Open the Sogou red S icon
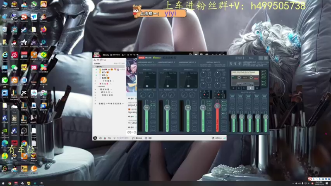 click(24, 17)
